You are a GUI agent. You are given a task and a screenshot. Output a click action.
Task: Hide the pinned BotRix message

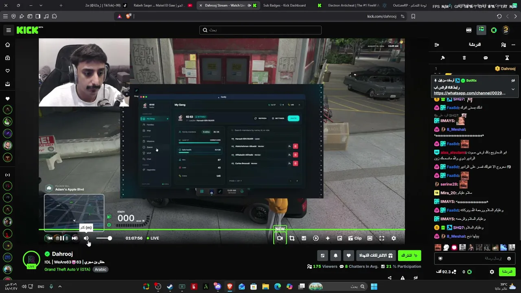[x=513, y=81]
